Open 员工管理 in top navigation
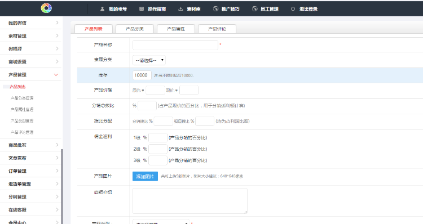 (x=270, y=9)
